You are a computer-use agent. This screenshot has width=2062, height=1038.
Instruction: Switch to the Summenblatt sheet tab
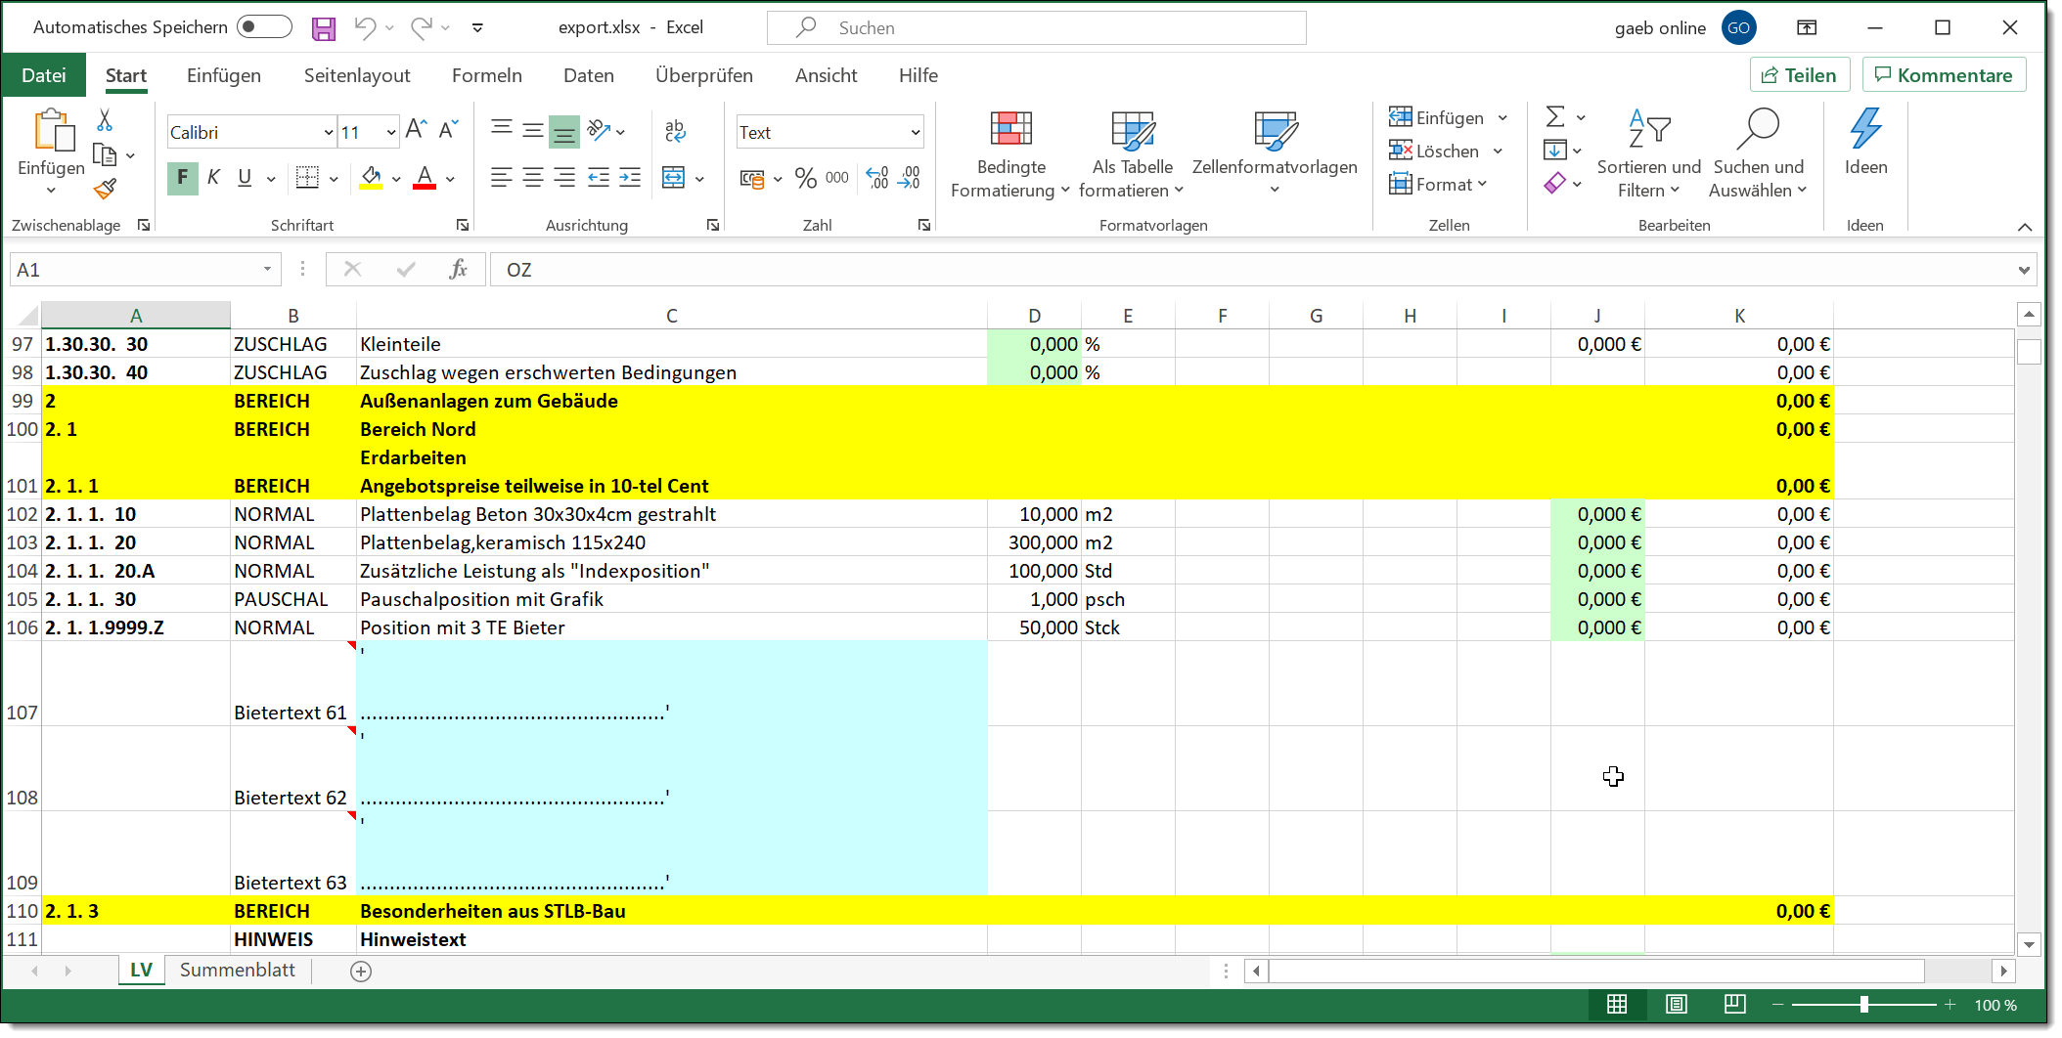tap(237, 971)
